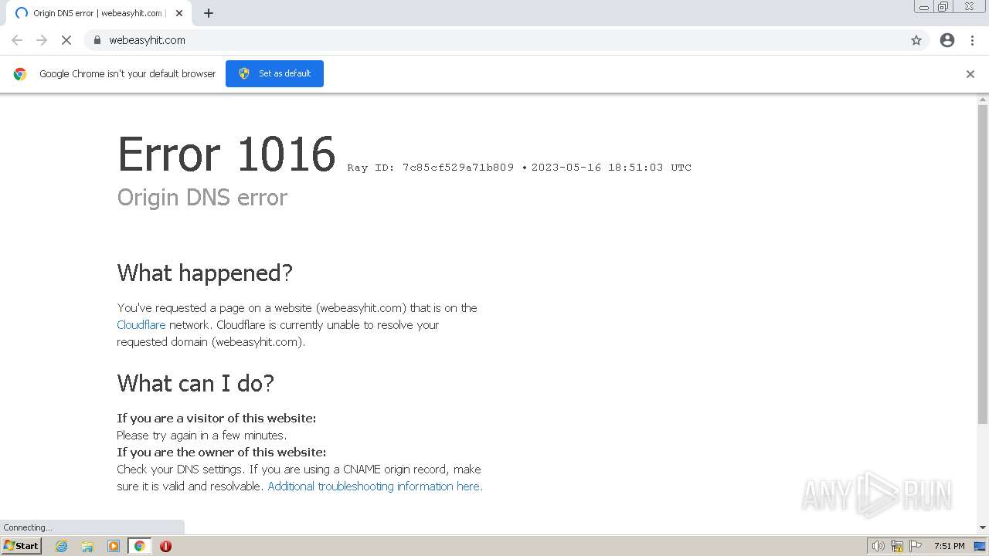Click "If you are the owner of this website:" text
The image size is (989, 556).
pyautogui.click(x=222, y=453)
